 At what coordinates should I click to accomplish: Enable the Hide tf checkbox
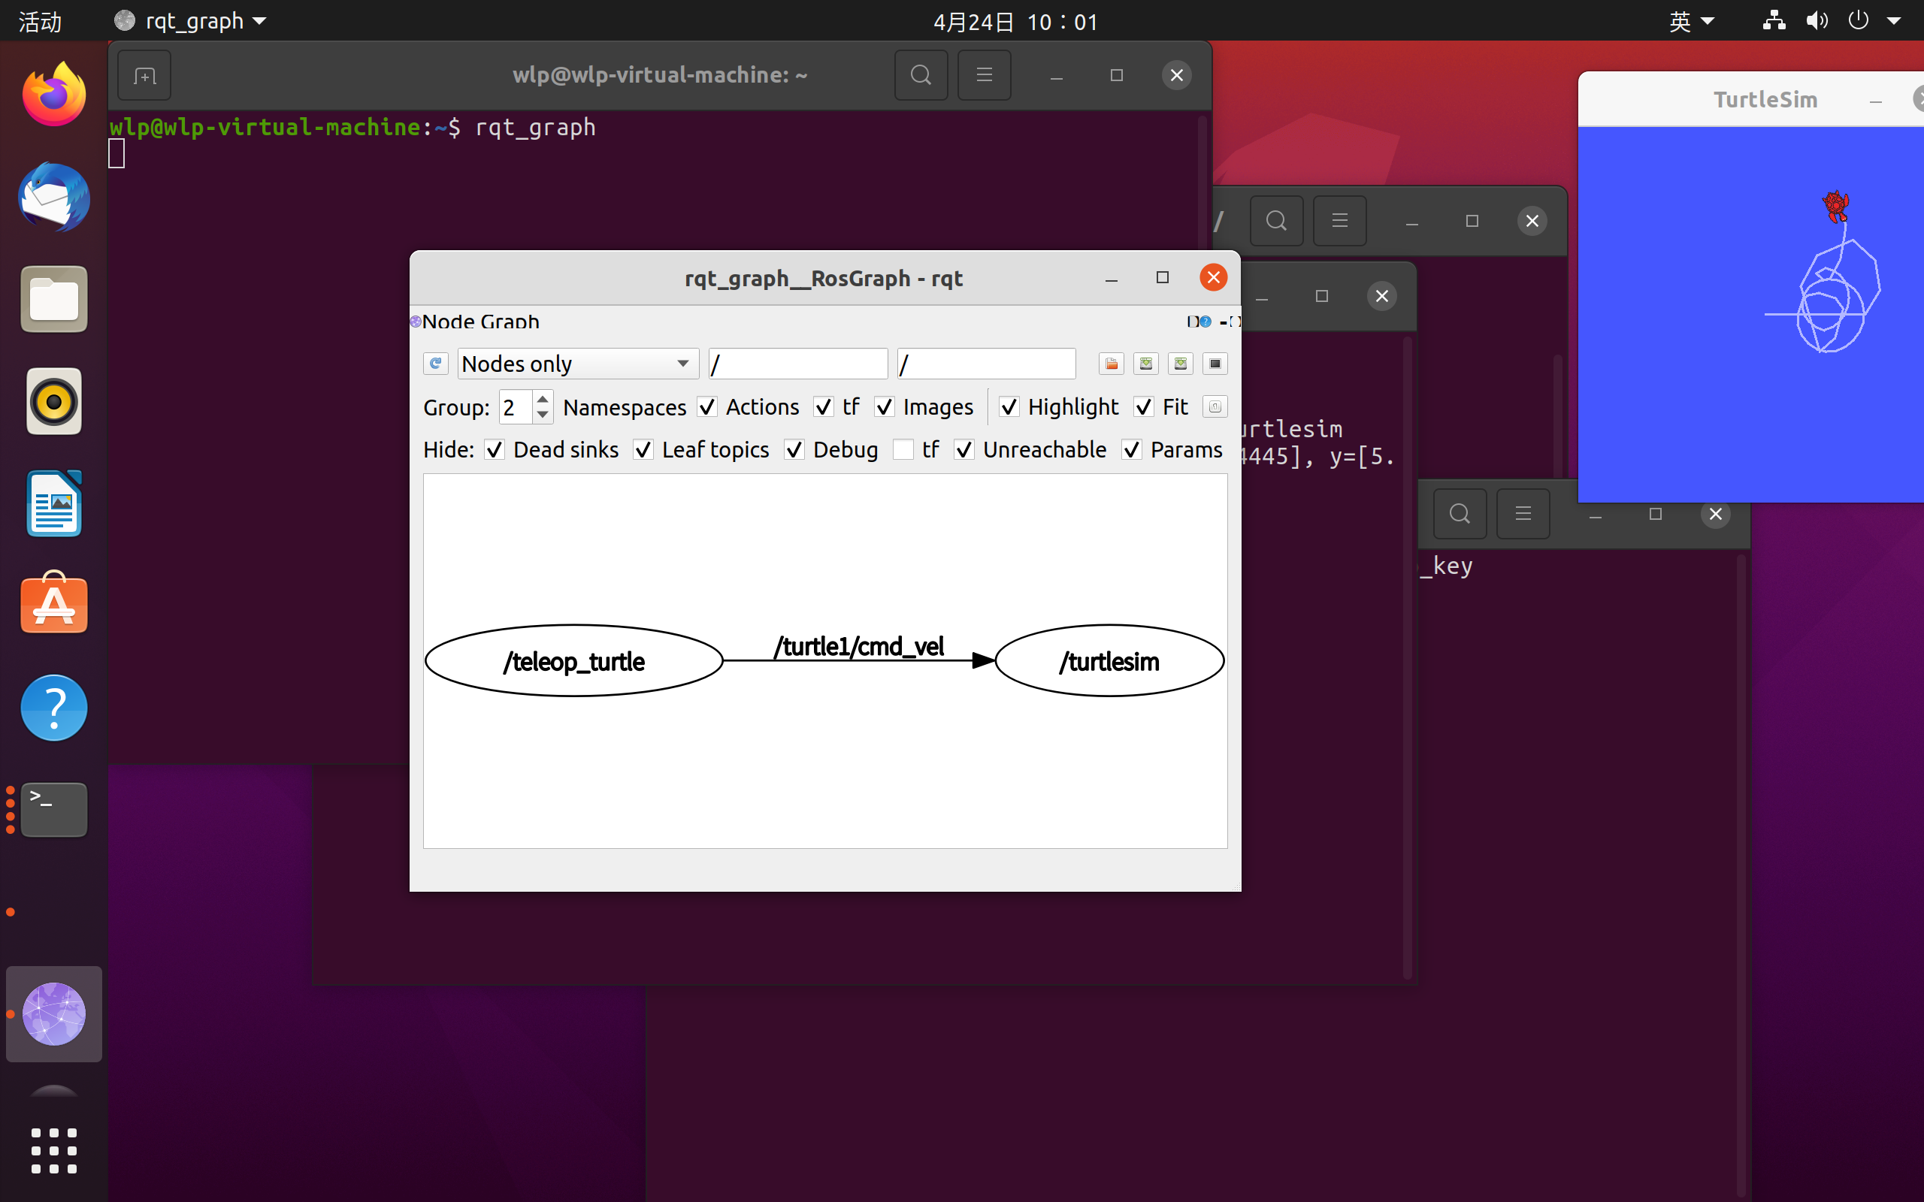[903, 450]
